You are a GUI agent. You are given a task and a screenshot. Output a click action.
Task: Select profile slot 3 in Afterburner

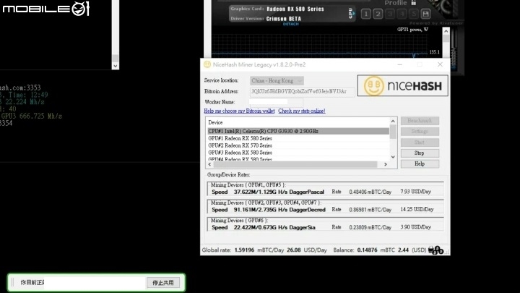pyautogui.click(x=390, y=14)
